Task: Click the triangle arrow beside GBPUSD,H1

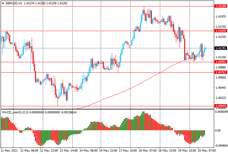Action: (x=3, y=3)
